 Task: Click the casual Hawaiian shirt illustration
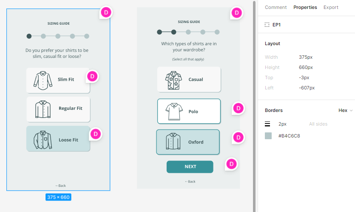(x=173, y=80)
